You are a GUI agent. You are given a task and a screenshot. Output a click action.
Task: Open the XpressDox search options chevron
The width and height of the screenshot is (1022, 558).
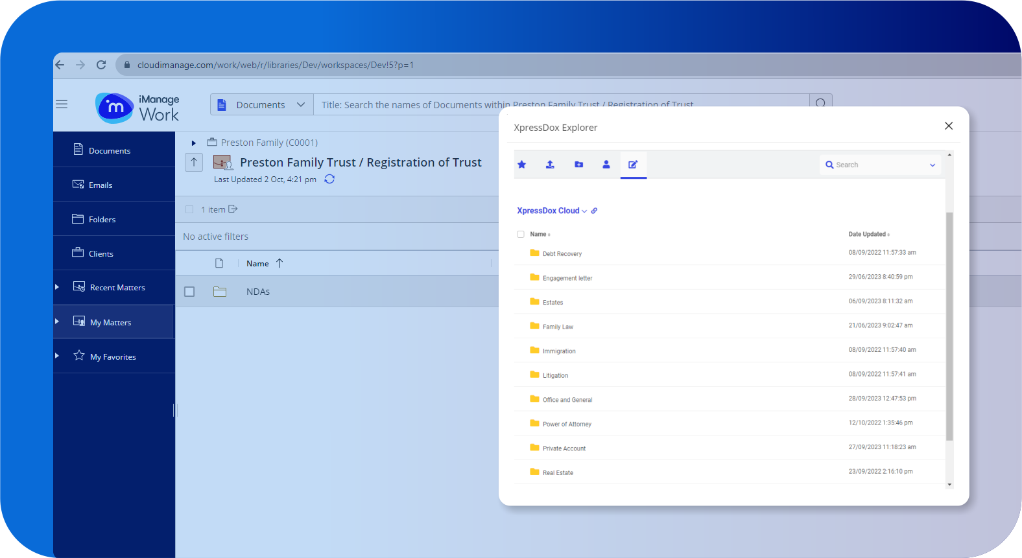point(933,165)
